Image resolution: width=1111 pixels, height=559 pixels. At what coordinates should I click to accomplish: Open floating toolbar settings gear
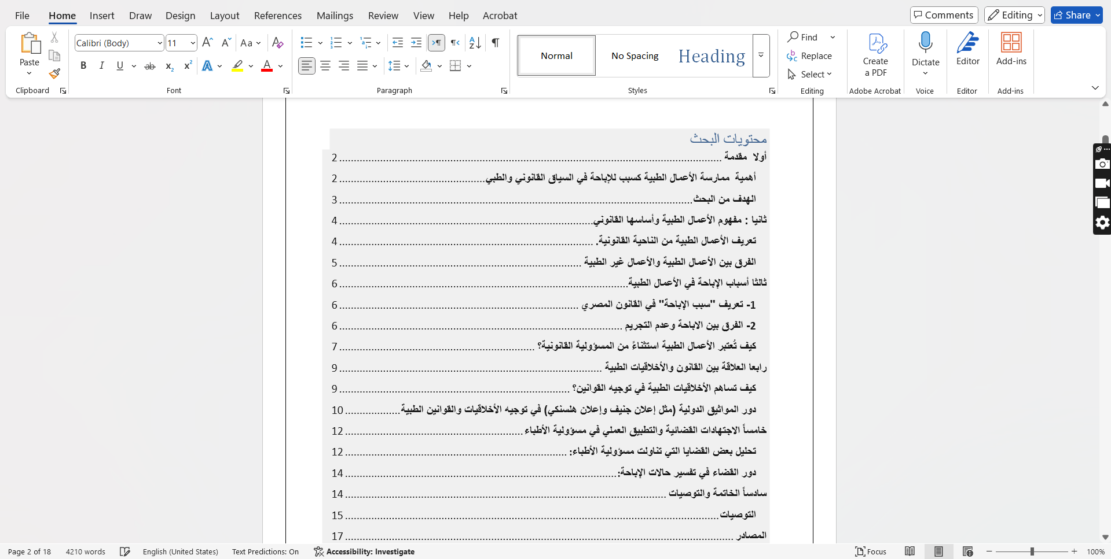click(x=1102, y=223)
